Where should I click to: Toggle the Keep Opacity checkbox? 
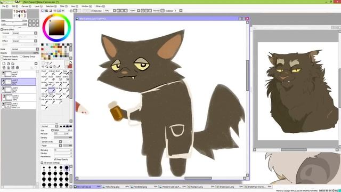click(55, 159)
